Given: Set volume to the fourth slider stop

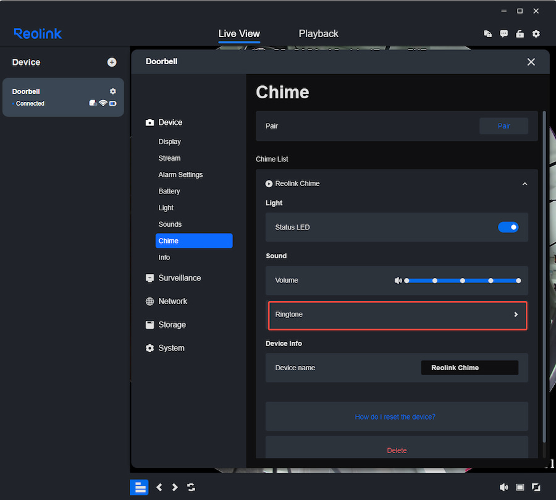Looking at the screenshot, I should (491, 281).
